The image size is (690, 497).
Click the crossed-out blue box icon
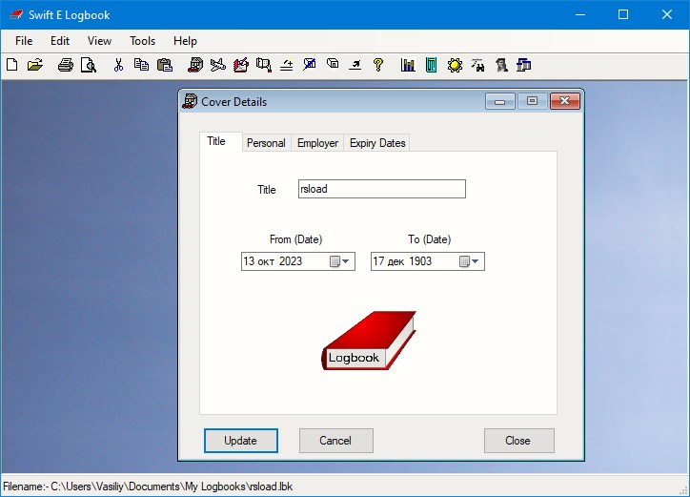coord(310,65)
